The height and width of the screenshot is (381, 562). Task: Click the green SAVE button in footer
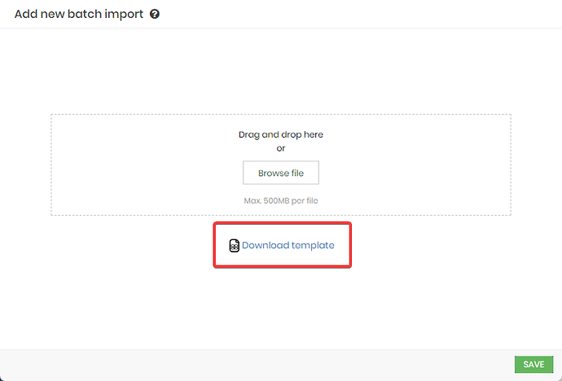pyautogui.click(x=533, y=364)
